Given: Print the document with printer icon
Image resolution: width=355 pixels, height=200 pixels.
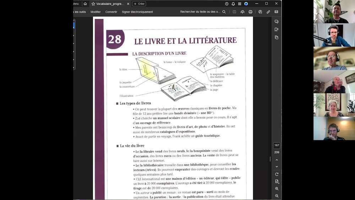Looking at the screenshot, I should [250, 12].
